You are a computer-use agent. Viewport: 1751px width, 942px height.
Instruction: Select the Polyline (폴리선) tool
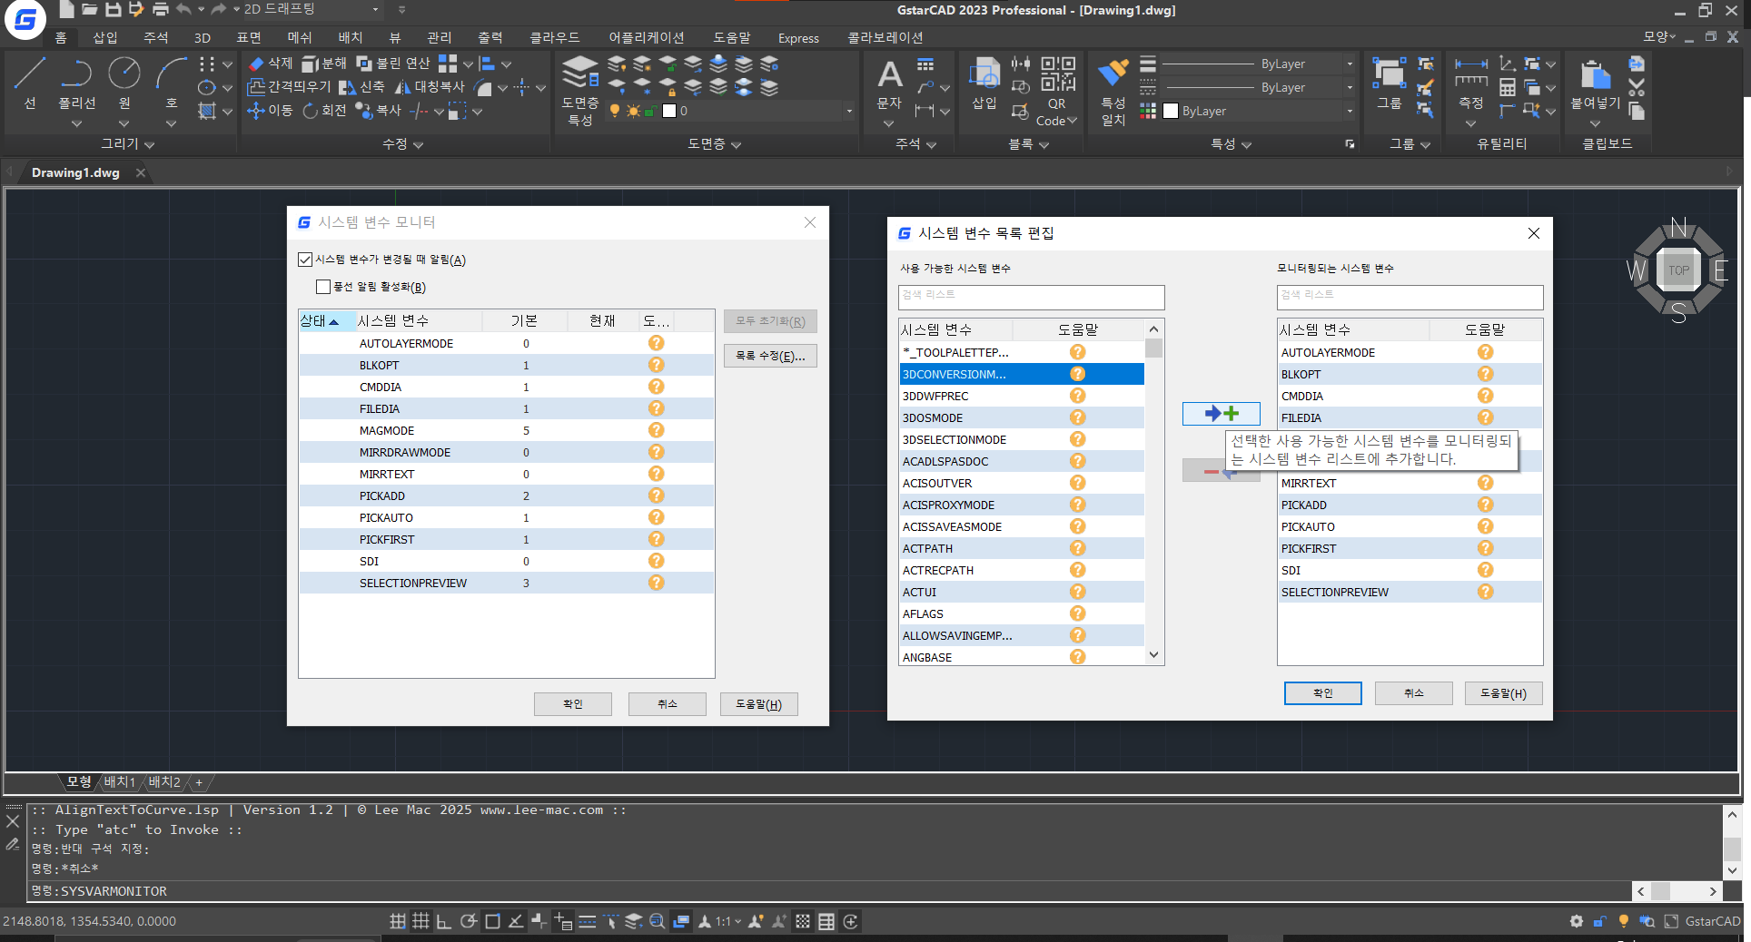[x=77, y=83]
